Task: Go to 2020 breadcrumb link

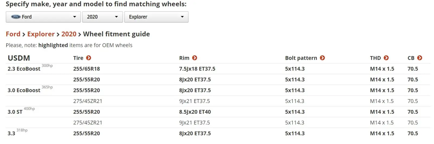Action: click(x=69, y=34)
